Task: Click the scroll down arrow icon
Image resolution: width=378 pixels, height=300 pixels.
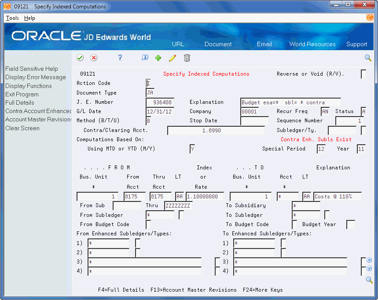Action: coord(369,268)
